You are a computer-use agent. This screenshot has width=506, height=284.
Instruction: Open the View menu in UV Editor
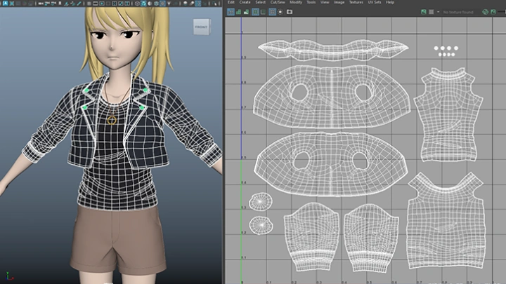(325, 2)
